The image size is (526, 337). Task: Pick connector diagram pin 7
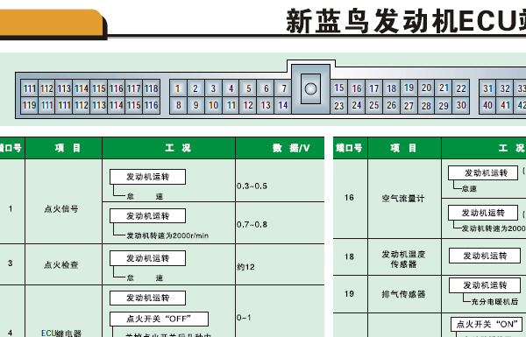click(283, 88)
